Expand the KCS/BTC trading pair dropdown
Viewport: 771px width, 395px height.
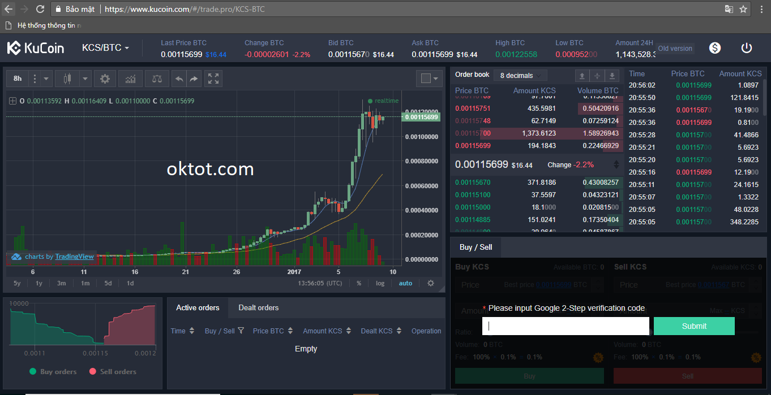pyautogui.click(x=106, y=48)
